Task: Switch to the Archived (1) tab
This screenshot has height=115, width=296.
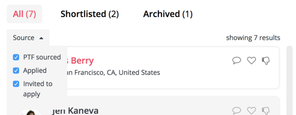Action: click(168, 14)
